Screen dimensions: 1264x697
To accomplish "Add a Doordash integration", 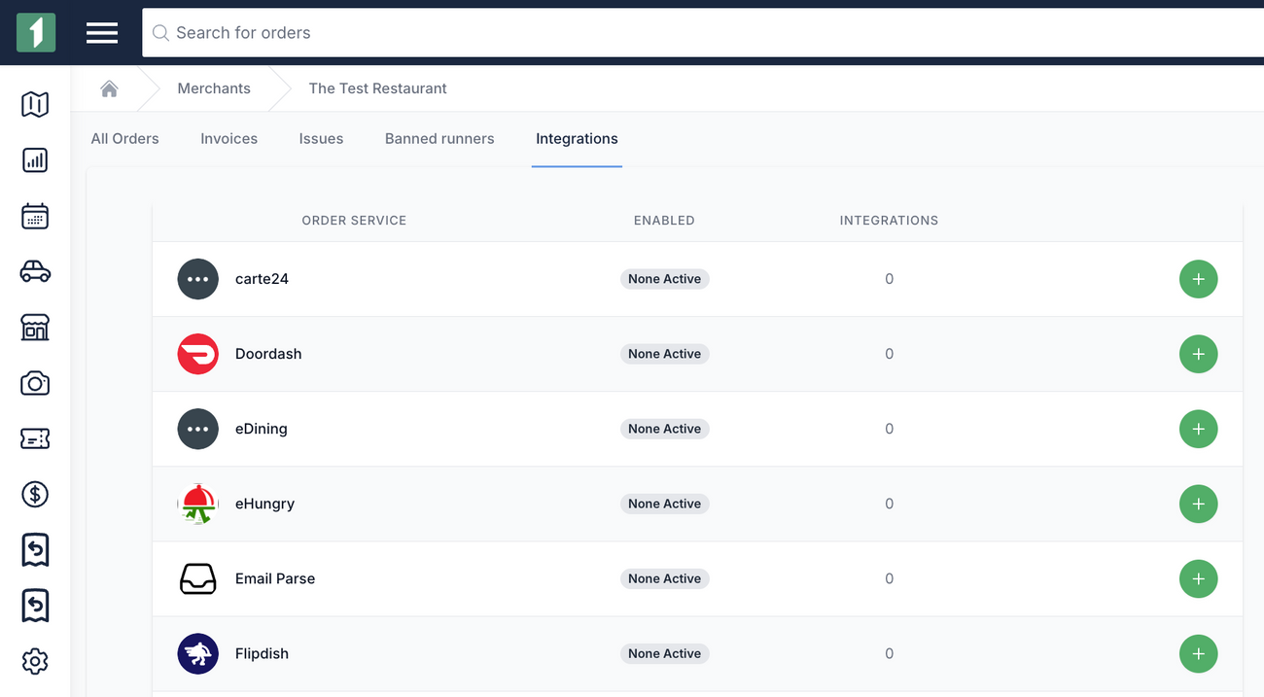I will [x=1198, y=354].
